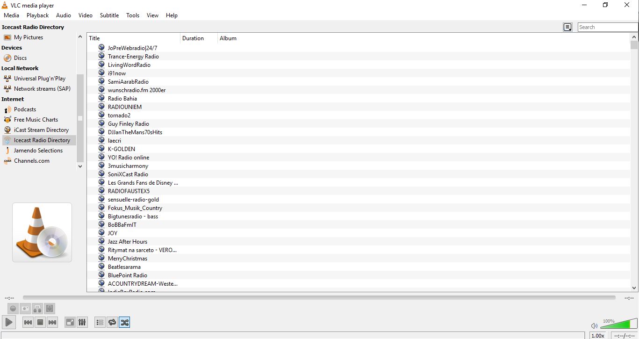Image resolution: width=639 pixels, height=339 pixels.
Task: Sort list by Duration column header
Action: 199,38
